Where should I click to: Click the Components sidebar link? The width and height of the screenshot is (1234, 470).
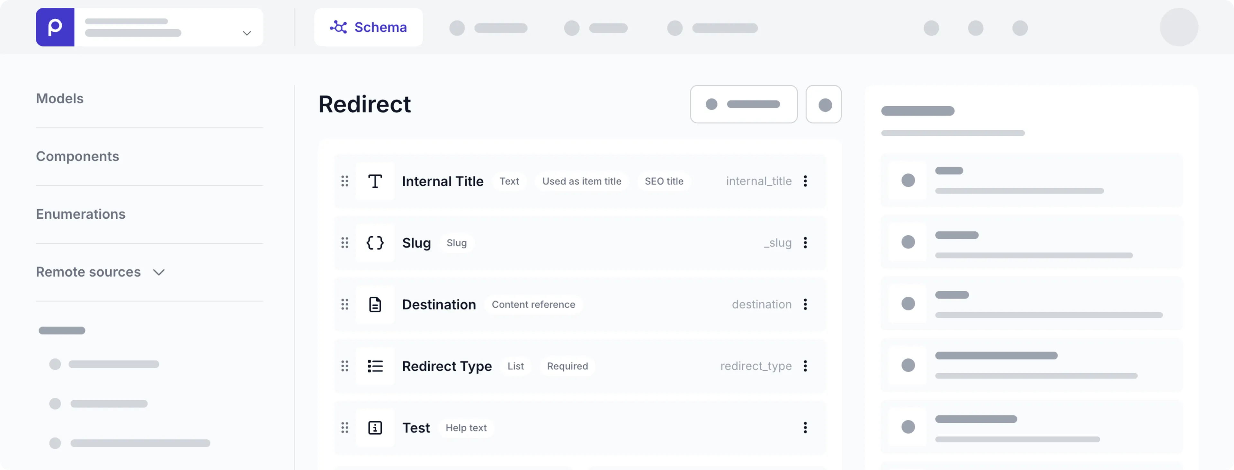77,156
